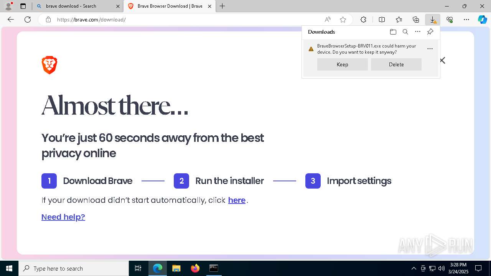The width and height of the screenshot is (491, 276).
Task: Open the terminal taskbar icon
Action: (214, 268)
